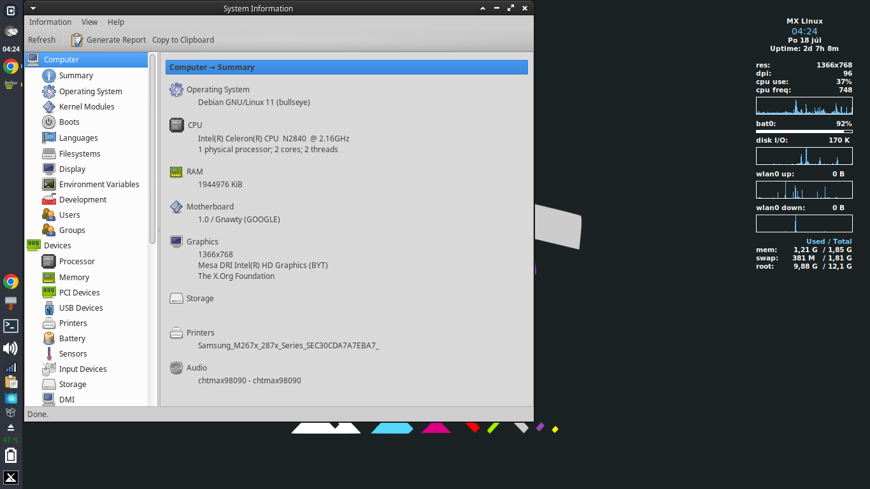Launch the terminal from the panel
Image resolution: width=870 pixels, height=489 pixels.
coord(11,326)
